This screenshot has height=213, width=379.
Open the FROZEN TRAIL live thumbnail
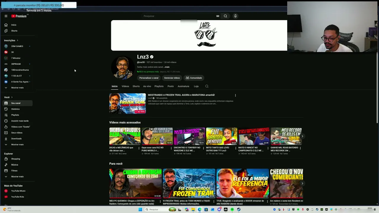coord(128,104)
